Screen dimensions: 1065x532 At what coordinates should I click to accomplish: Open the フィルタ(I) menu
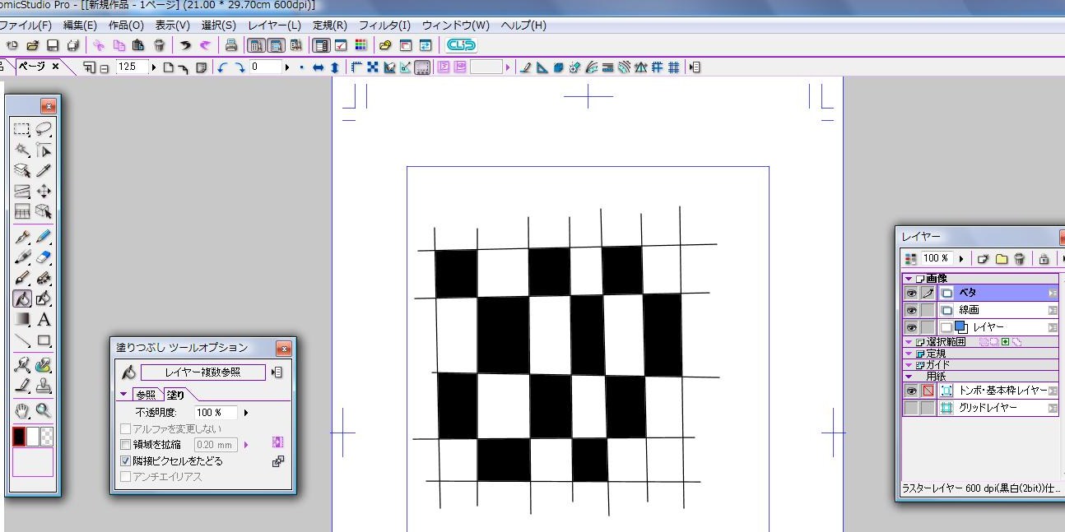384,25
